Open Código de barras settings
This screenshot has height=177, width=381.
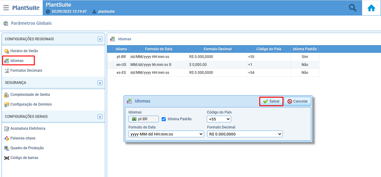(24, 158)
